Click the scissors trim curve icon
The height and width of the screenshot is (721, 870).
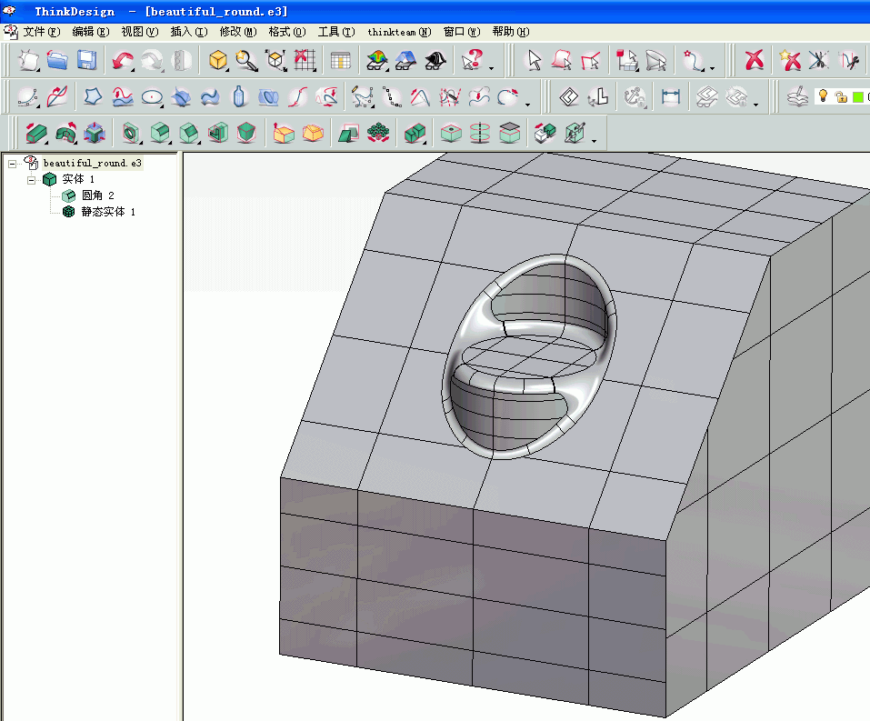tap(818, 60)
